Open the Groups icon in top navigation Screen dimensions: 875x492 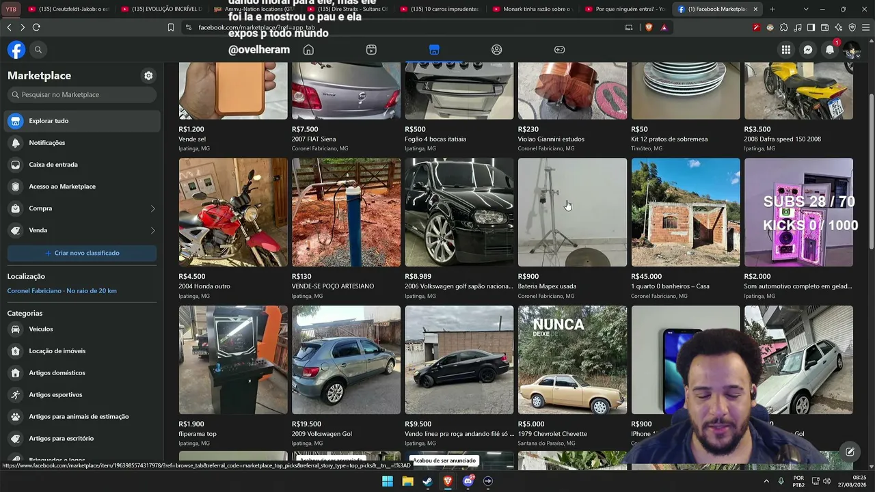point(497,50)
